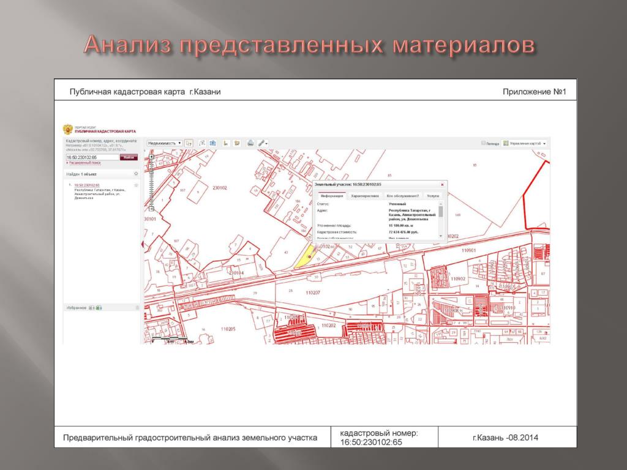Click cadastral quarter label 110205 on map
The image size is (627, 470).
click(228, 329)
